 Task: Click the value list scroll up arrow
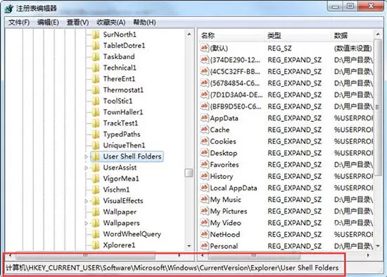378,35
